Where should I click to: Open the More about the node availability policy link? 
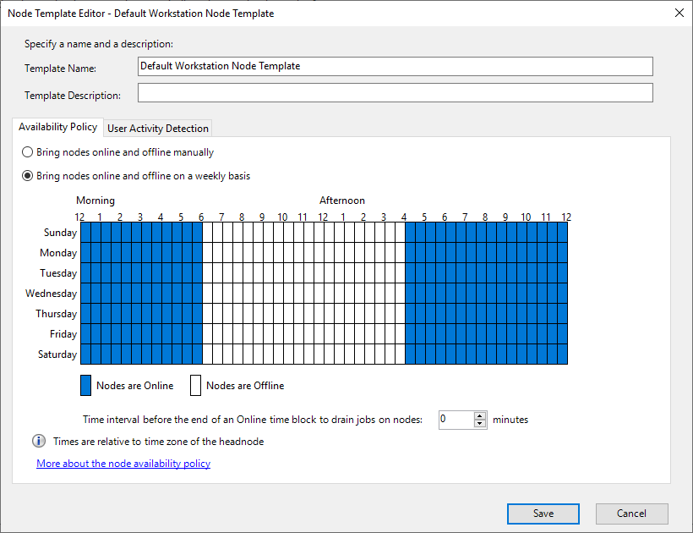(123, 464)
